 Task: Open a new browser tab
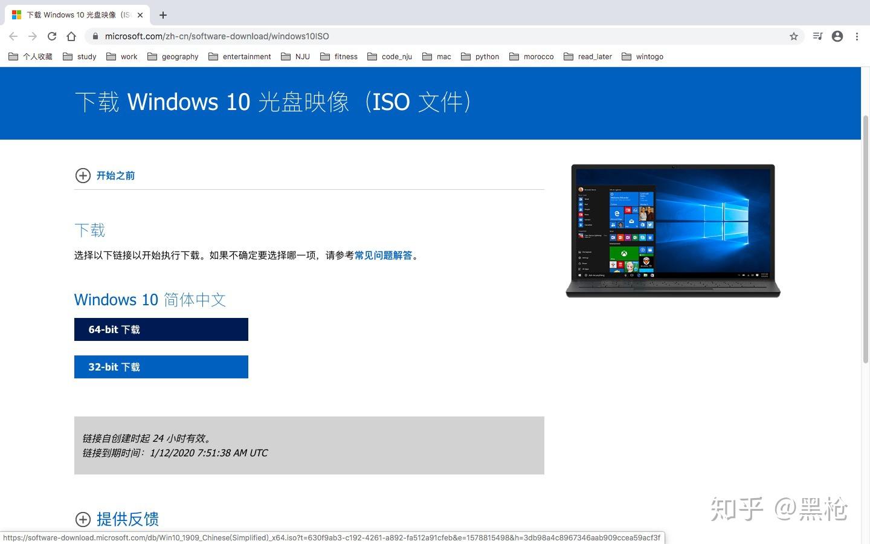[163, 15]
